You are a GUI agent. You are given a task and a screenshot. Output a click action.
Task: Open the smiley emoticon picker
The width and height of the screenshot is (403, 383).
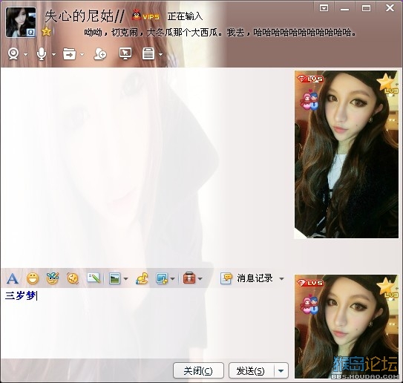tap(33, 278)
